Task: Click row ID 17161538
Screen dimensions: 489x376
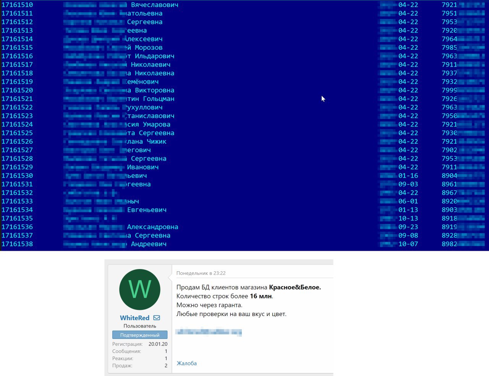Action: tap(17, 244)
